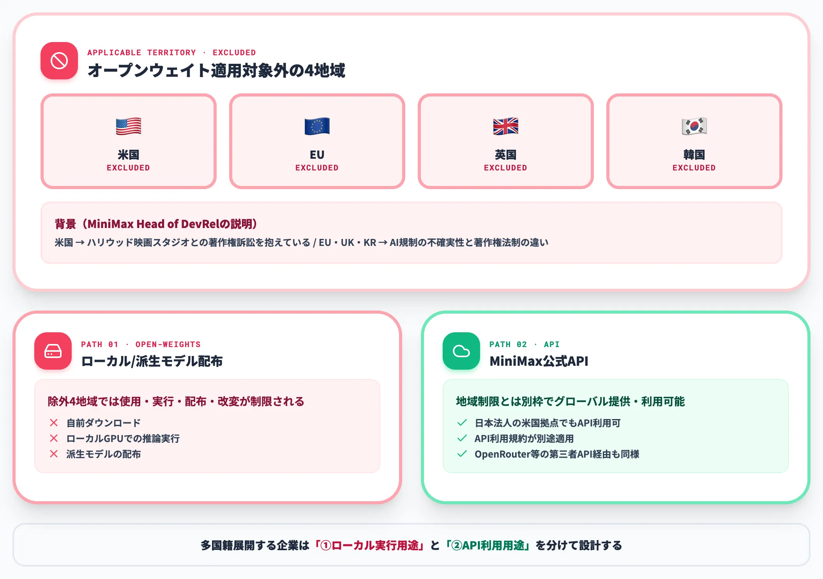Click EXCLUDED under 英国
Image resolution: width=823 pixels, height=579 pixels.
506,168
